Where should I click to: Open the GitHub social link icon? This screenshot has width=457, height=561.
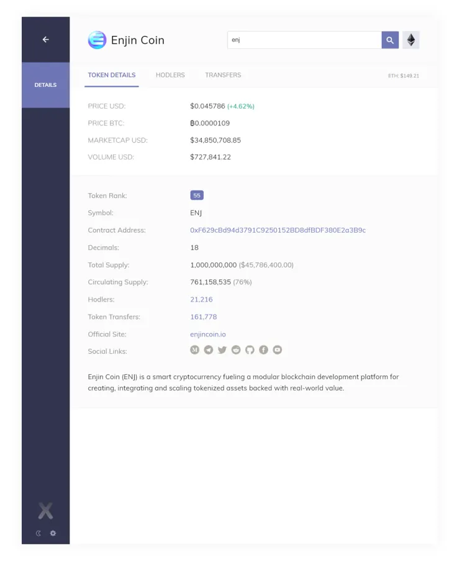pos(250,349)
